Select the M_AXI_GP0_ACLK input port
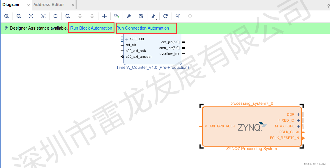Image resolution: width=330 pixels, height=168 pixels. pyautogui.click(x=220, y=126)
